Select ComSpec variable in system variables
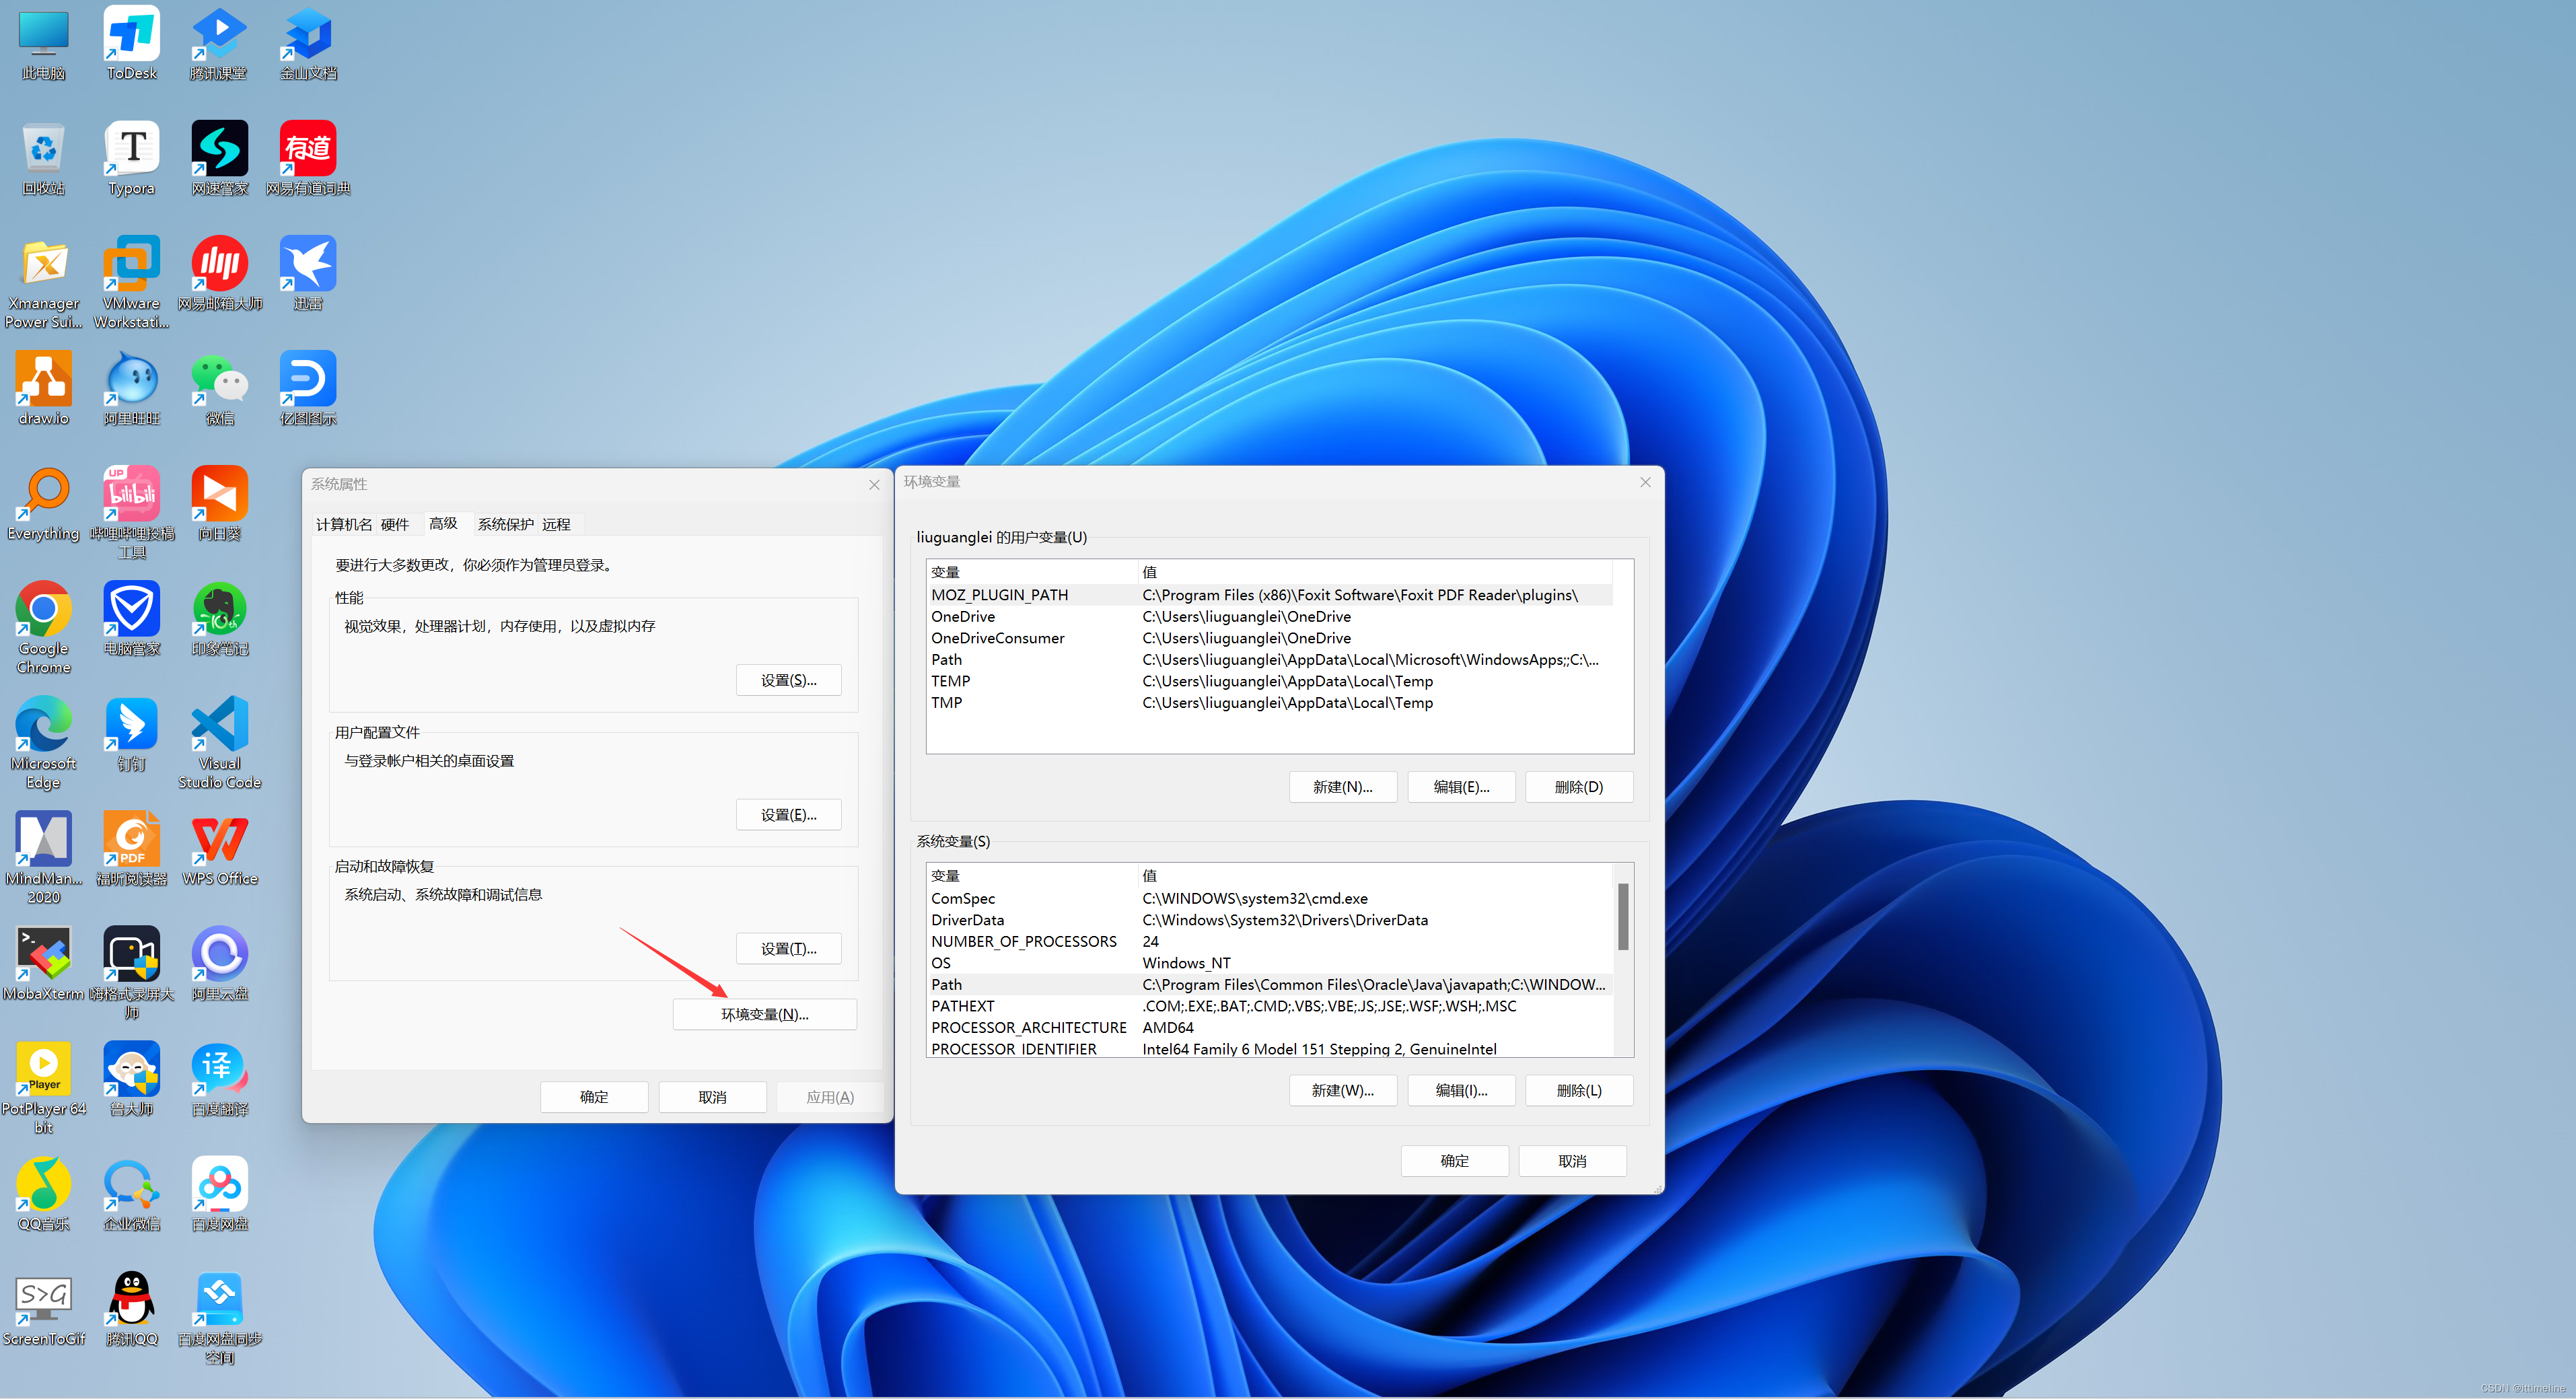The image size is (2576, 1399). (x=970, y=898)
